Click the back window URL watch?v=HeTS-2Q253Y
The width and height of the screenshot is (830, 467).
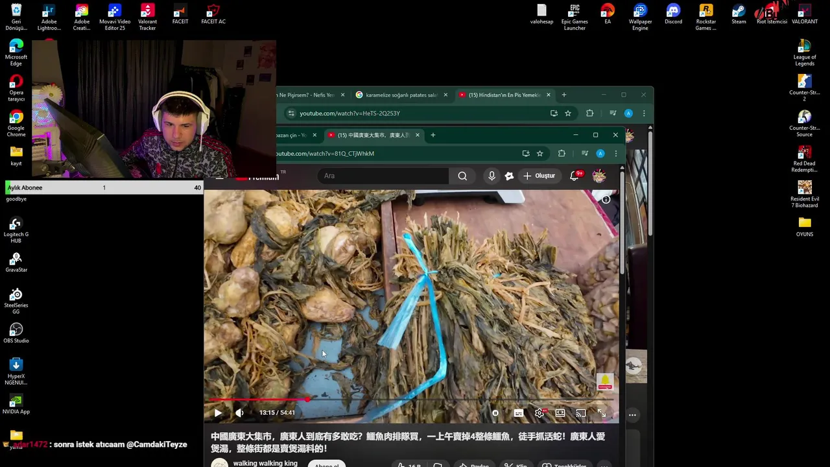(x=350, y=114)
